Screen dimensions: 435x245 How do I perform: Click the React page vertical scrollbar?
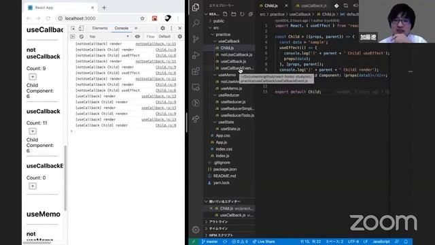65,178
